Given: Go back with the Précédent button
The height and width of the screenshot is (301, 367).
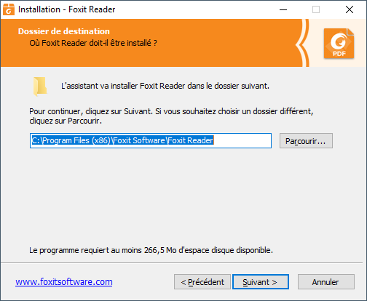Looking at the screenshot, I should (x=202, y=282).
